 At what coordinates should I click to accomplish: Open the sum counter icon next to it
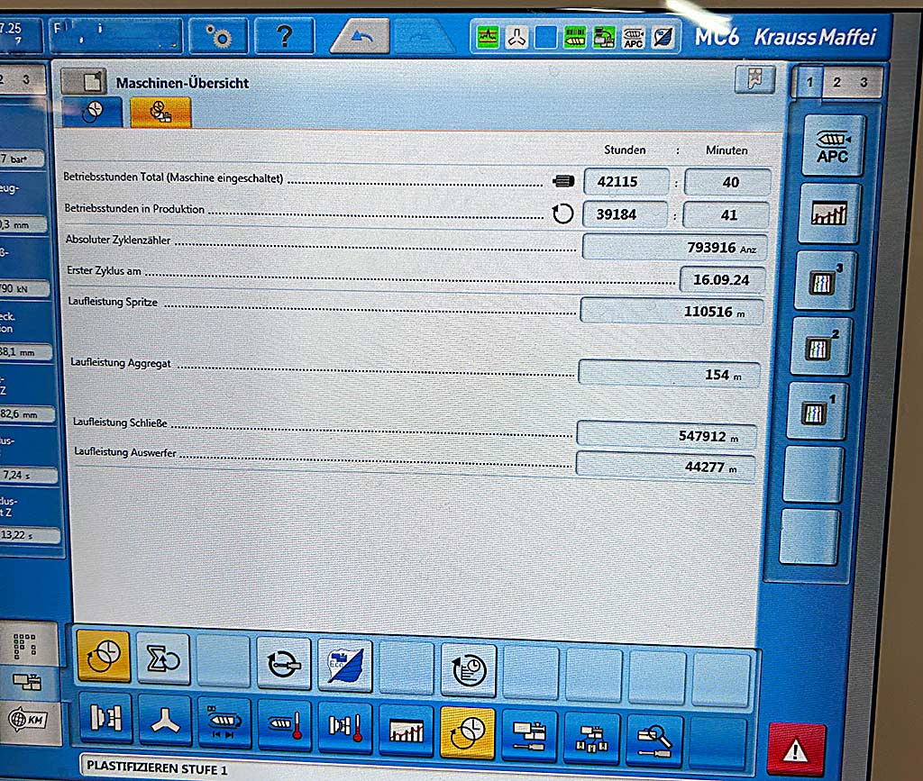click(163, 658)
